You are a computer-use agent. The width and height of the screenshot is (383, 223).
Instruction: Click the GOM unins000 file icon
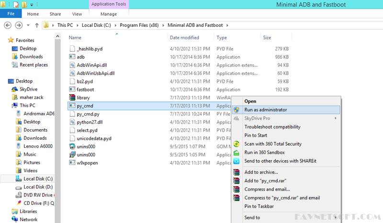[x=72, y=146]
